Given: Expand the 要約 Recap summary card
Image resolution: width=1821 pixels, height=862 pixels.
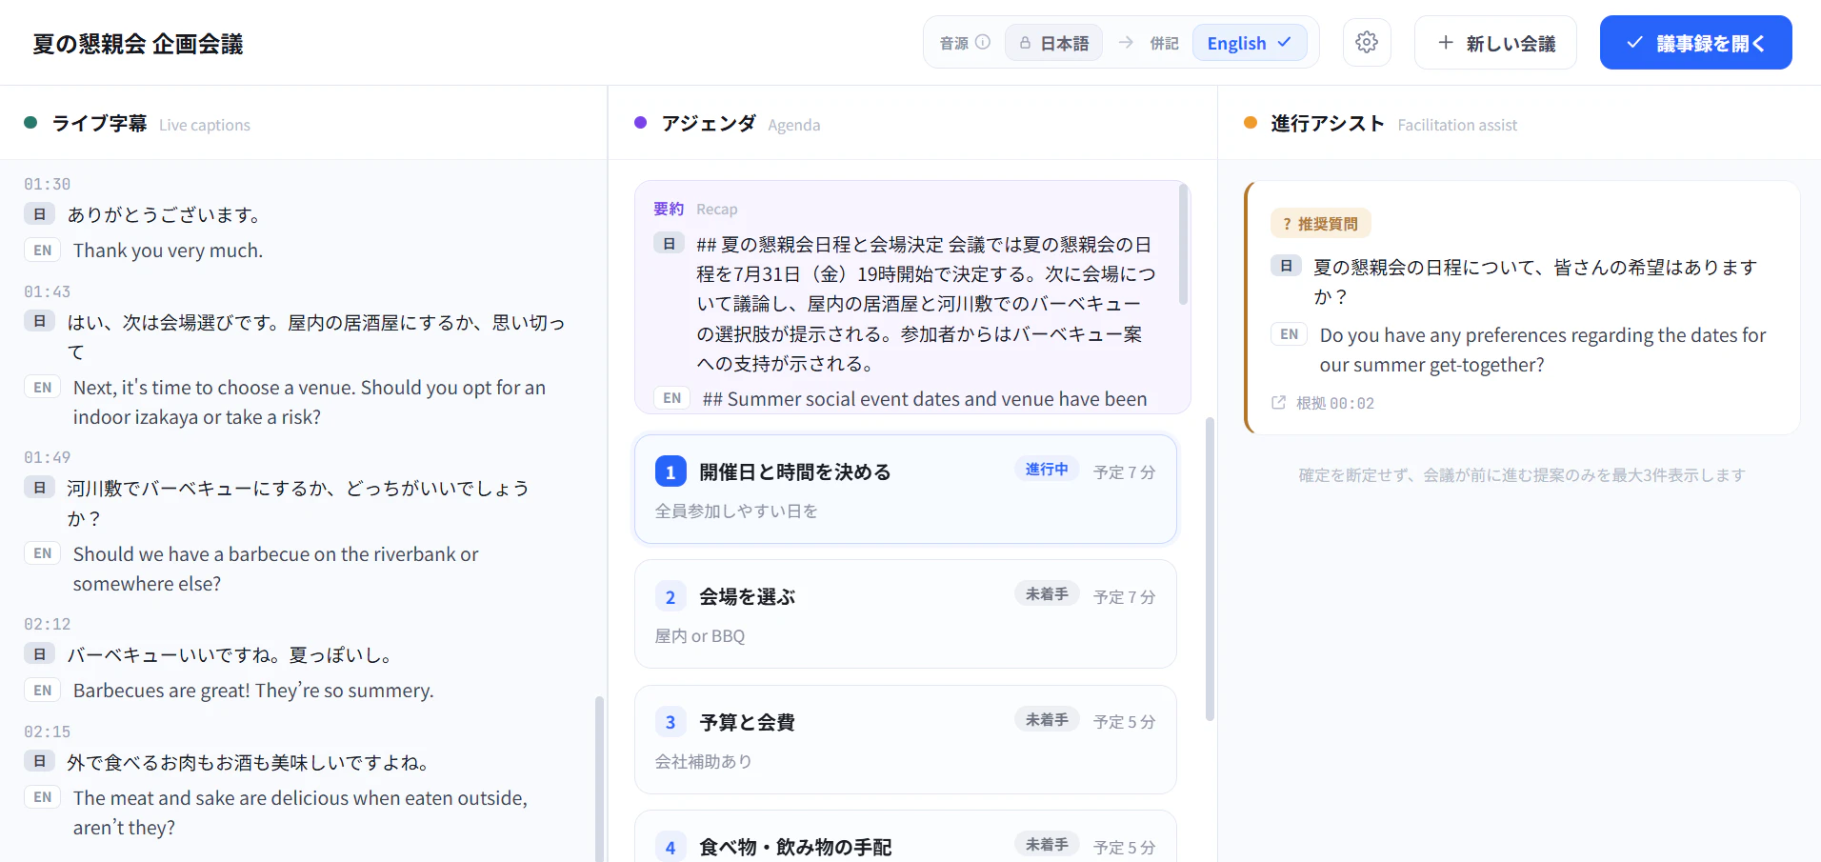Looking at the screenshot, I should tap(912, 297).
